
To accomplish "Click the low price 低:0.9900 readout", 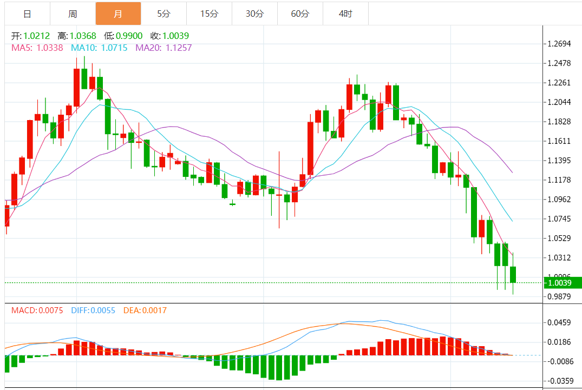I will pyautogui.click(x=123, y=36).
